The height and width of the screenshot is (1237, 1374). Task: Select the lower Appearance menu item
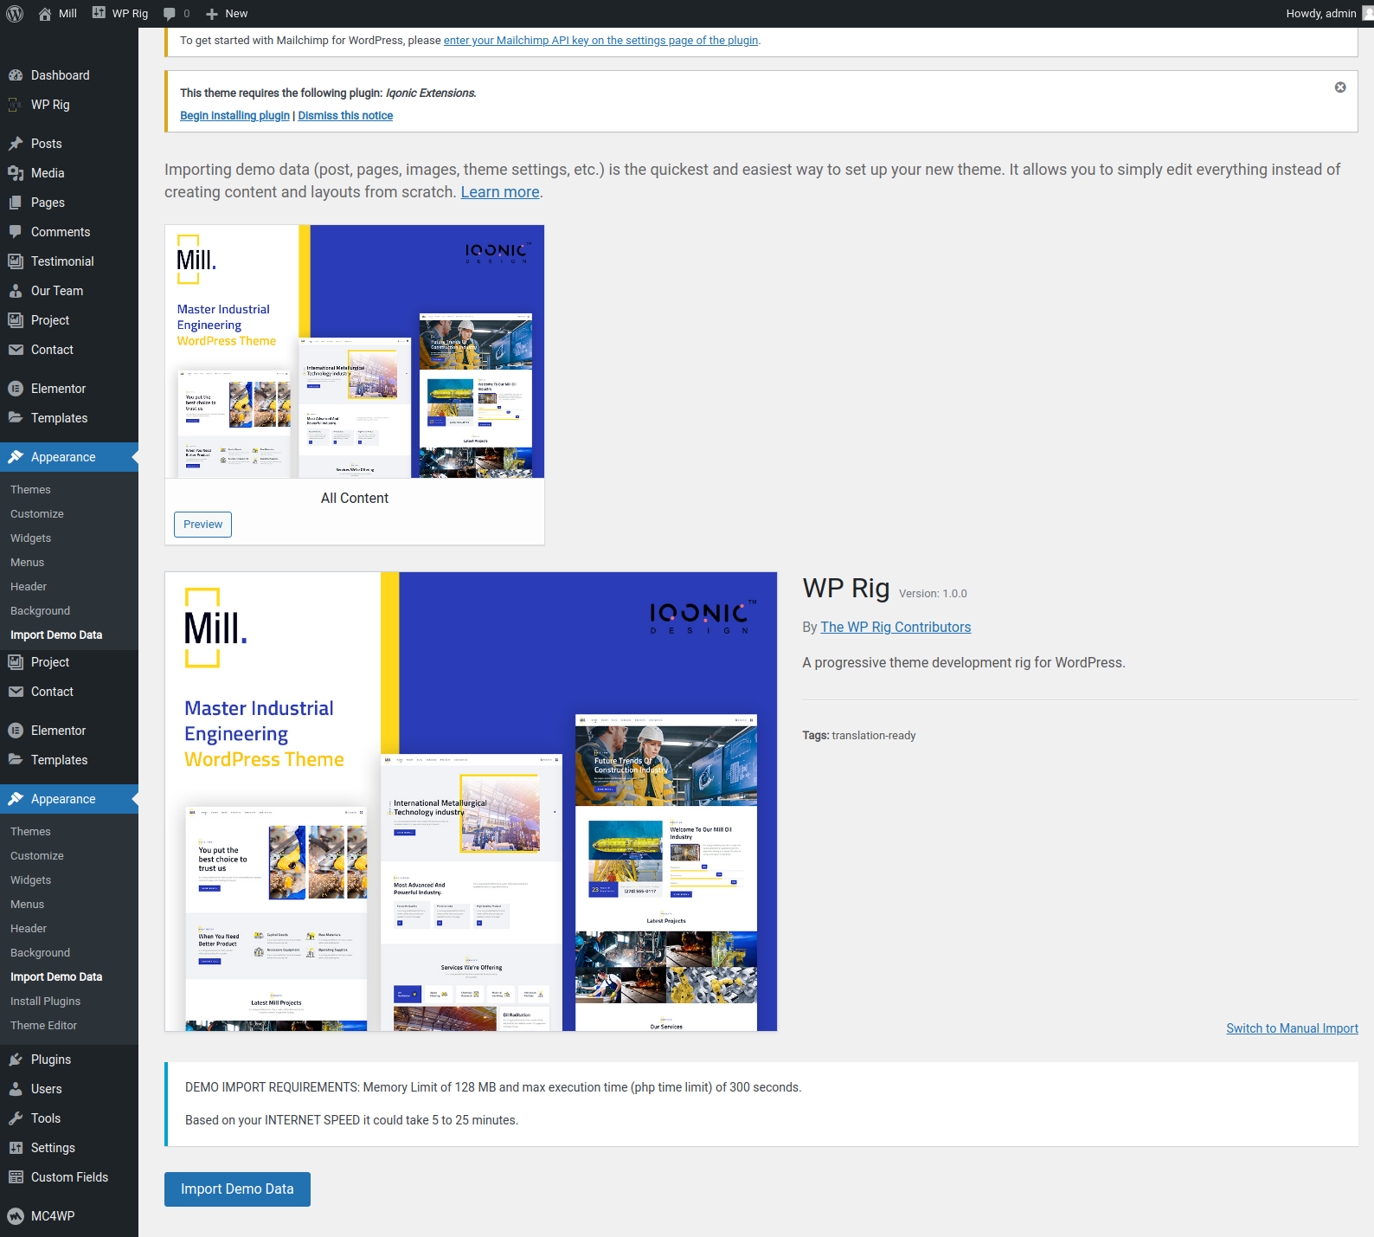[x=69, y=799]
